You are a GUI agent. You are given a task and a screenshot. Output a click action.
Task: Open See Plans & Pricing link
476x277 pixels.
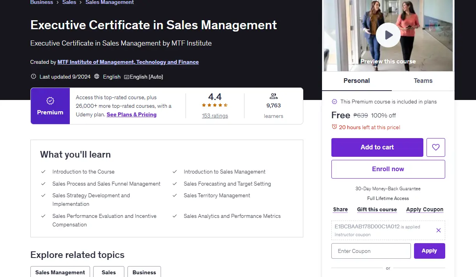pyautogui.click(x=131, y=114)
